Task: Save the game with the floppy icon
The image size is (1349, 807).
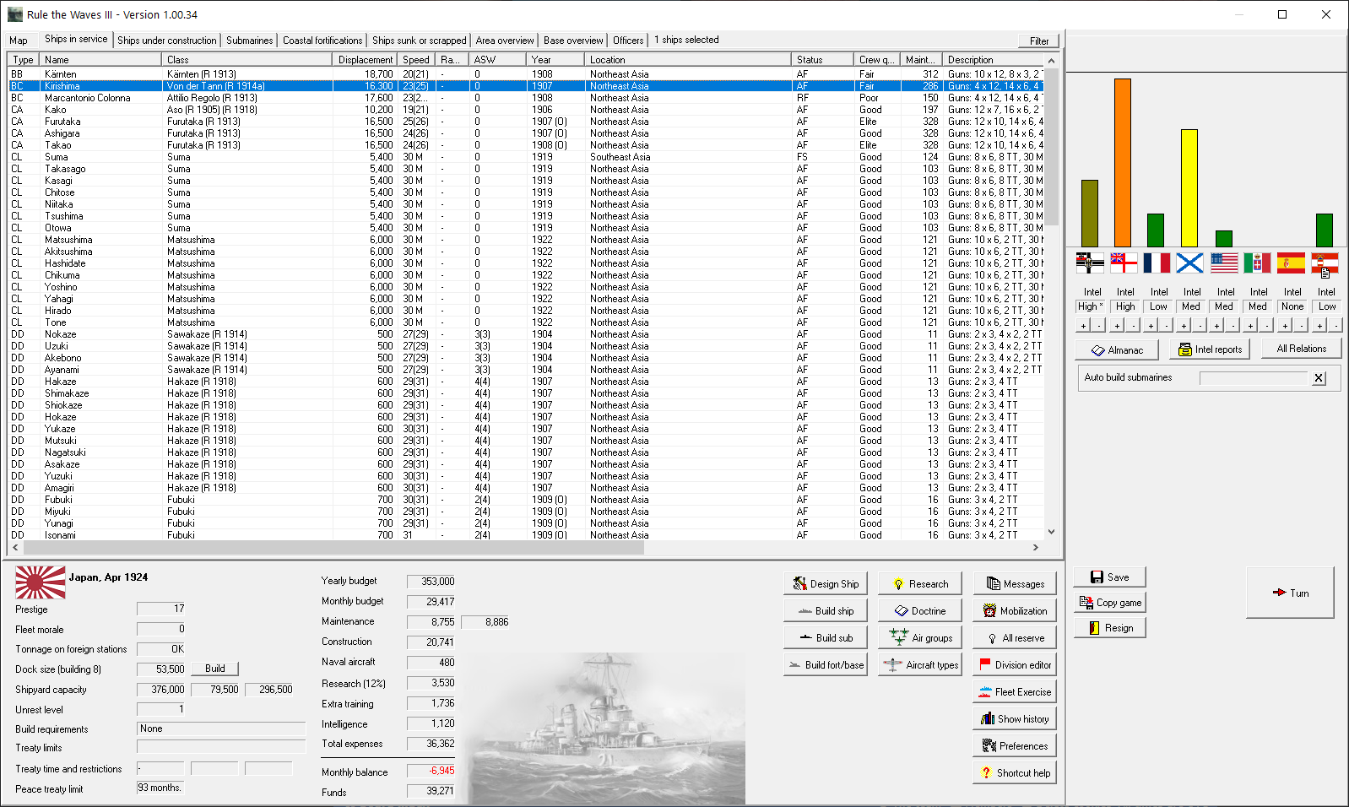Action: pyautogui.click(x=1109, y=577)
